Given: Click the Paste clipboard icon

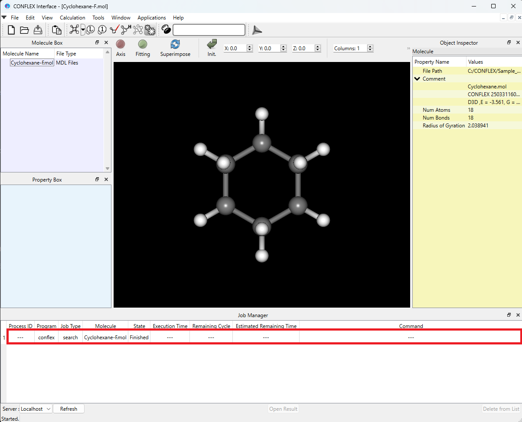Looking at the screenshot, I should [x=56, y=30].
